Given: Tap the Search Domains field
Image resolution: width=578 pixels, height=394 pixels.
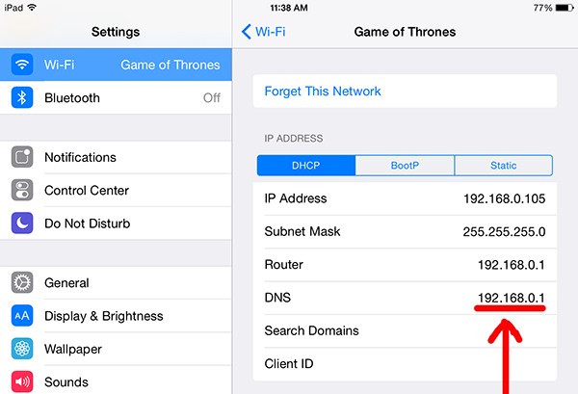Looking at the screenshot, I should 405,330.
